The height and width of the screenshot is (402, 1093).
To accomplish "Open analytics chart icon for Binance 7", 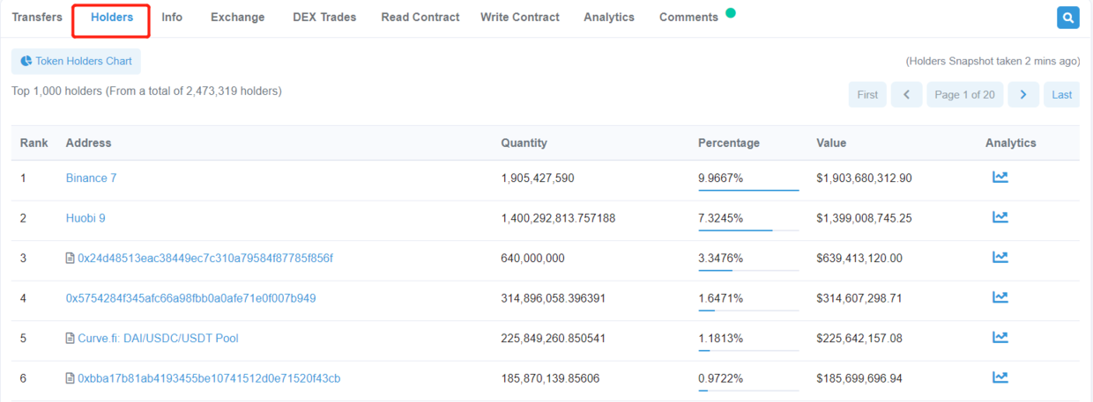I will (1000, 178).
